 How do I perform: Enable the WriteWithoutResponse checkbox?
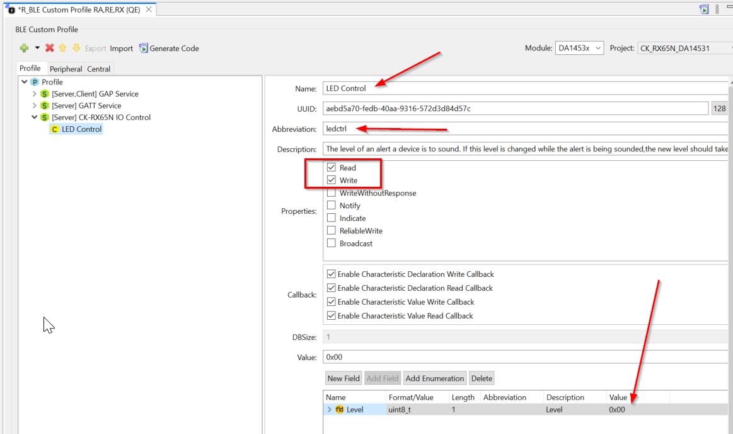pyautogui.click(x=332, y=192)
